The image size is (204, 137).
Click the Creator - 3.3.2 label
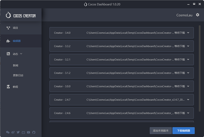tap(62, 46)
